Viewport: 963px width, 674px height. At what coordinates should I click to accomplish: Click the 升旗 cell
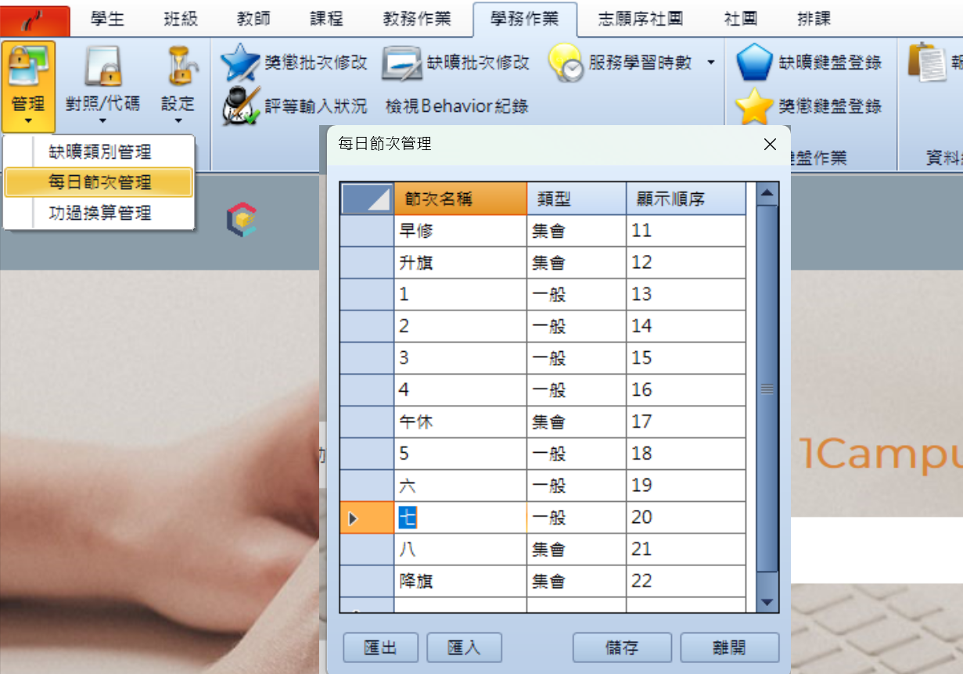click(460, 263)
